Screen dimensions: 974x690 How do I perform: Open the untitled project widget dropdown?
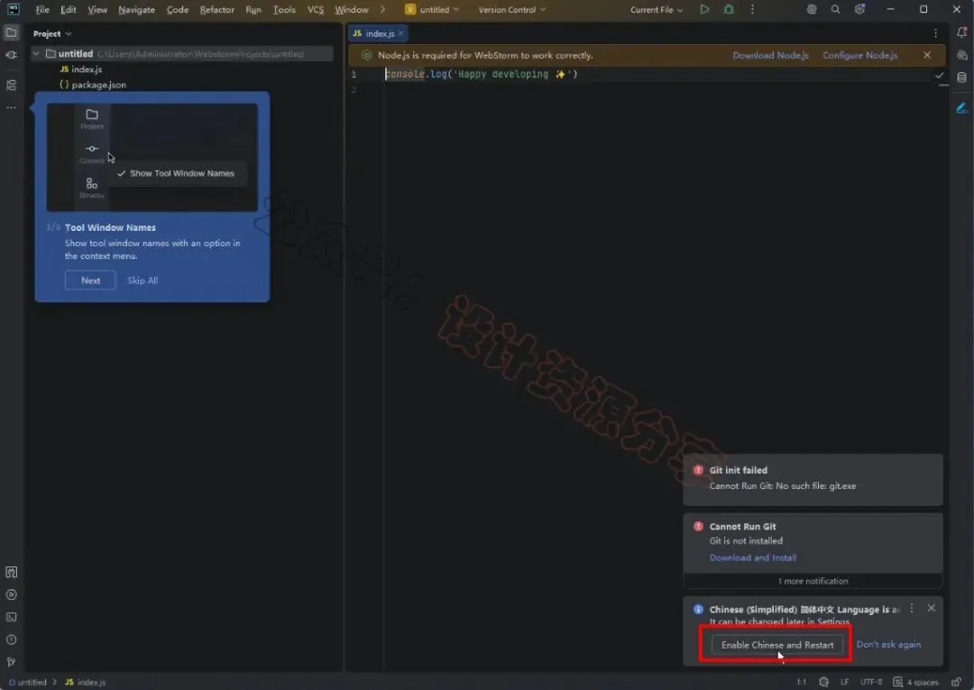click(x=432, y=9)
